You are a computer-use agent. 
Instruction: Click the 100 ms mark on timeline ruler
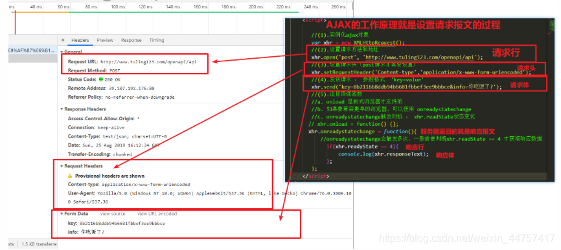[x=118, y=6]
